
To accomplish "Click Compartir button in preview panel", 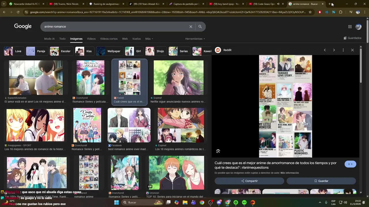I will 249,181.
